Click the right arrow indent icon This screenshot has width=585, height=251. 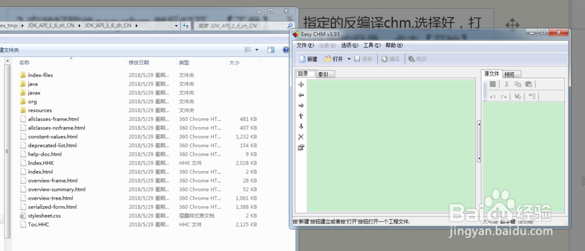pyautogui.click(x=301, y=106)
